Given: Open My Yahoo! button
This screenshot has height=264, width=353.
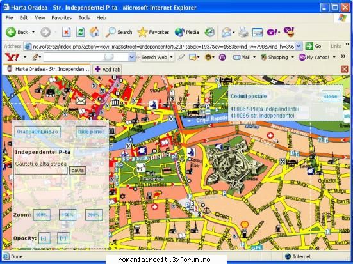Looking at the screenshot, I should (314, 58).
